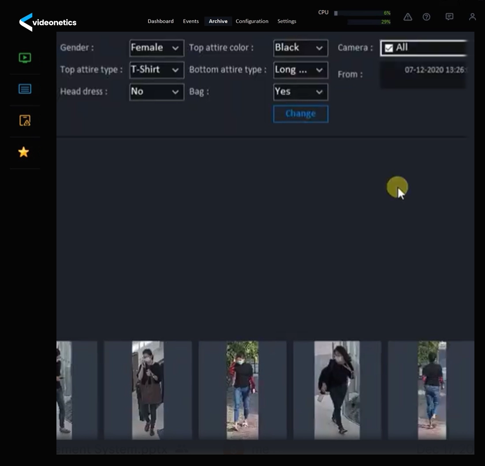Image resolution: width=485 pixels, height=466 pixels.
Task: Open the alert report sidebar icon
Action: pyautogui.click(x=25, y=120)
